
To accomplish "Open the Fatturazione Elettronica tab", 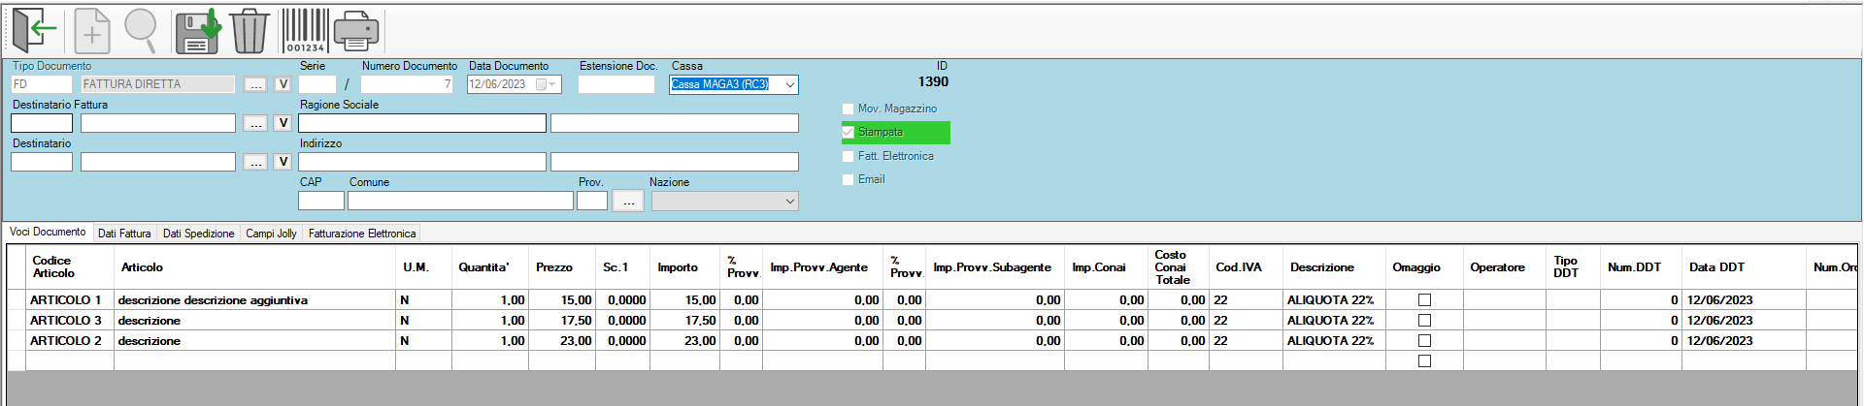I will pyautogui.click(x=361, y=234).
